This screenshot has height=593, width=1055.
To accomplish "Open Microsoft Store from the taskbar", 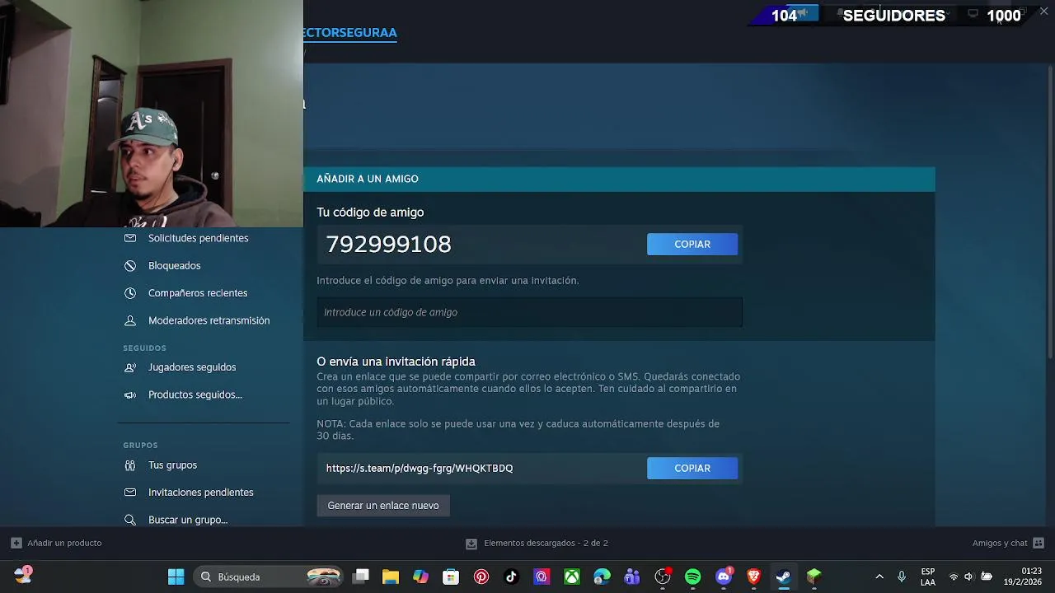I will coord(451,577).
